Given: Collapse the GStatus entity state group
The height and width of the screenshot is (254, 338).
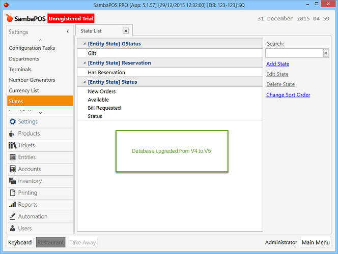Looking at the screenshot, I should point(84,44).
